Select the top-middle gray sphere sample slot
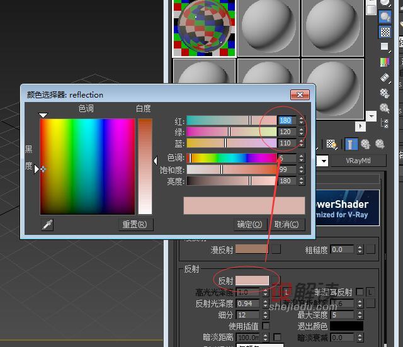This screenshot has height=347, width=403. (x=268, y=28)
